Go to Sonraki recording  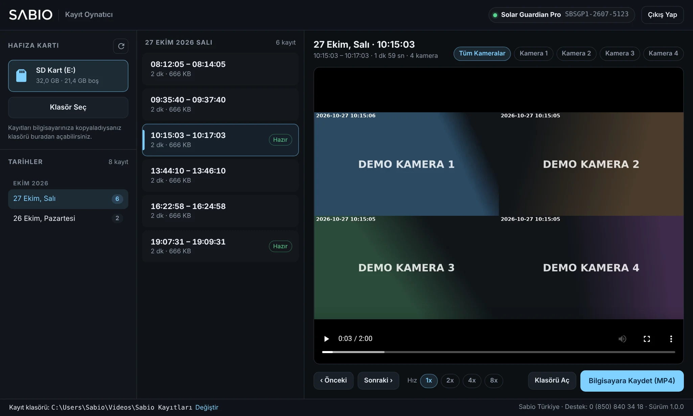[x=378, y=380]
